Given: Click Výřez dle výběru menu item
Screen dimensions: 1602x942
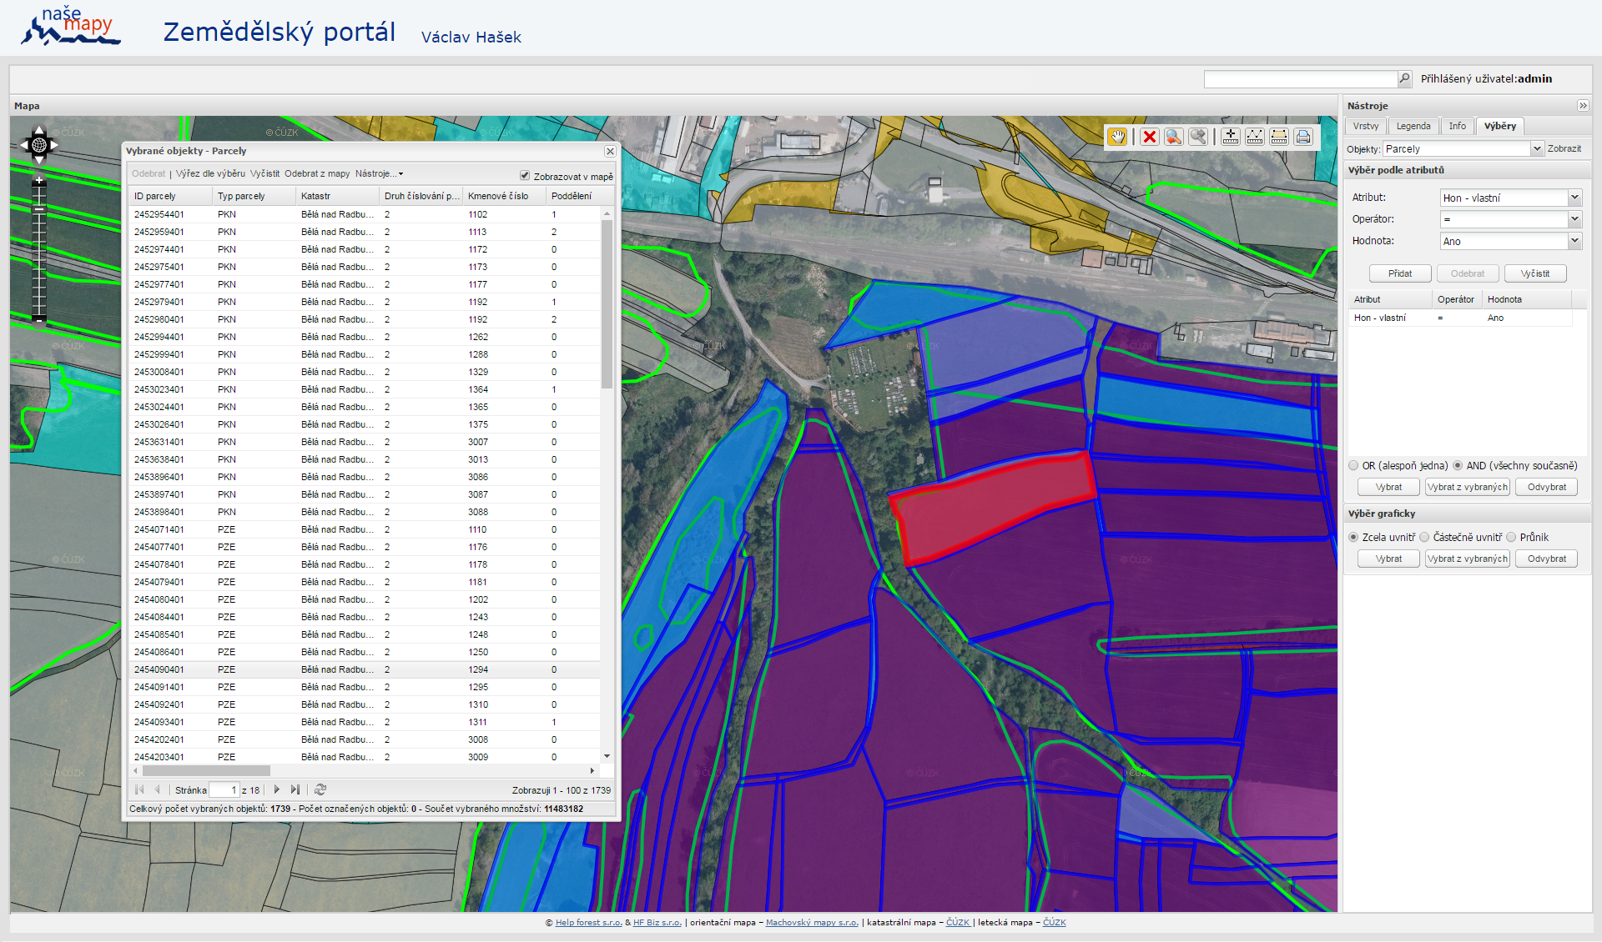Looking at the screenshot, I should tap(210, 173).
